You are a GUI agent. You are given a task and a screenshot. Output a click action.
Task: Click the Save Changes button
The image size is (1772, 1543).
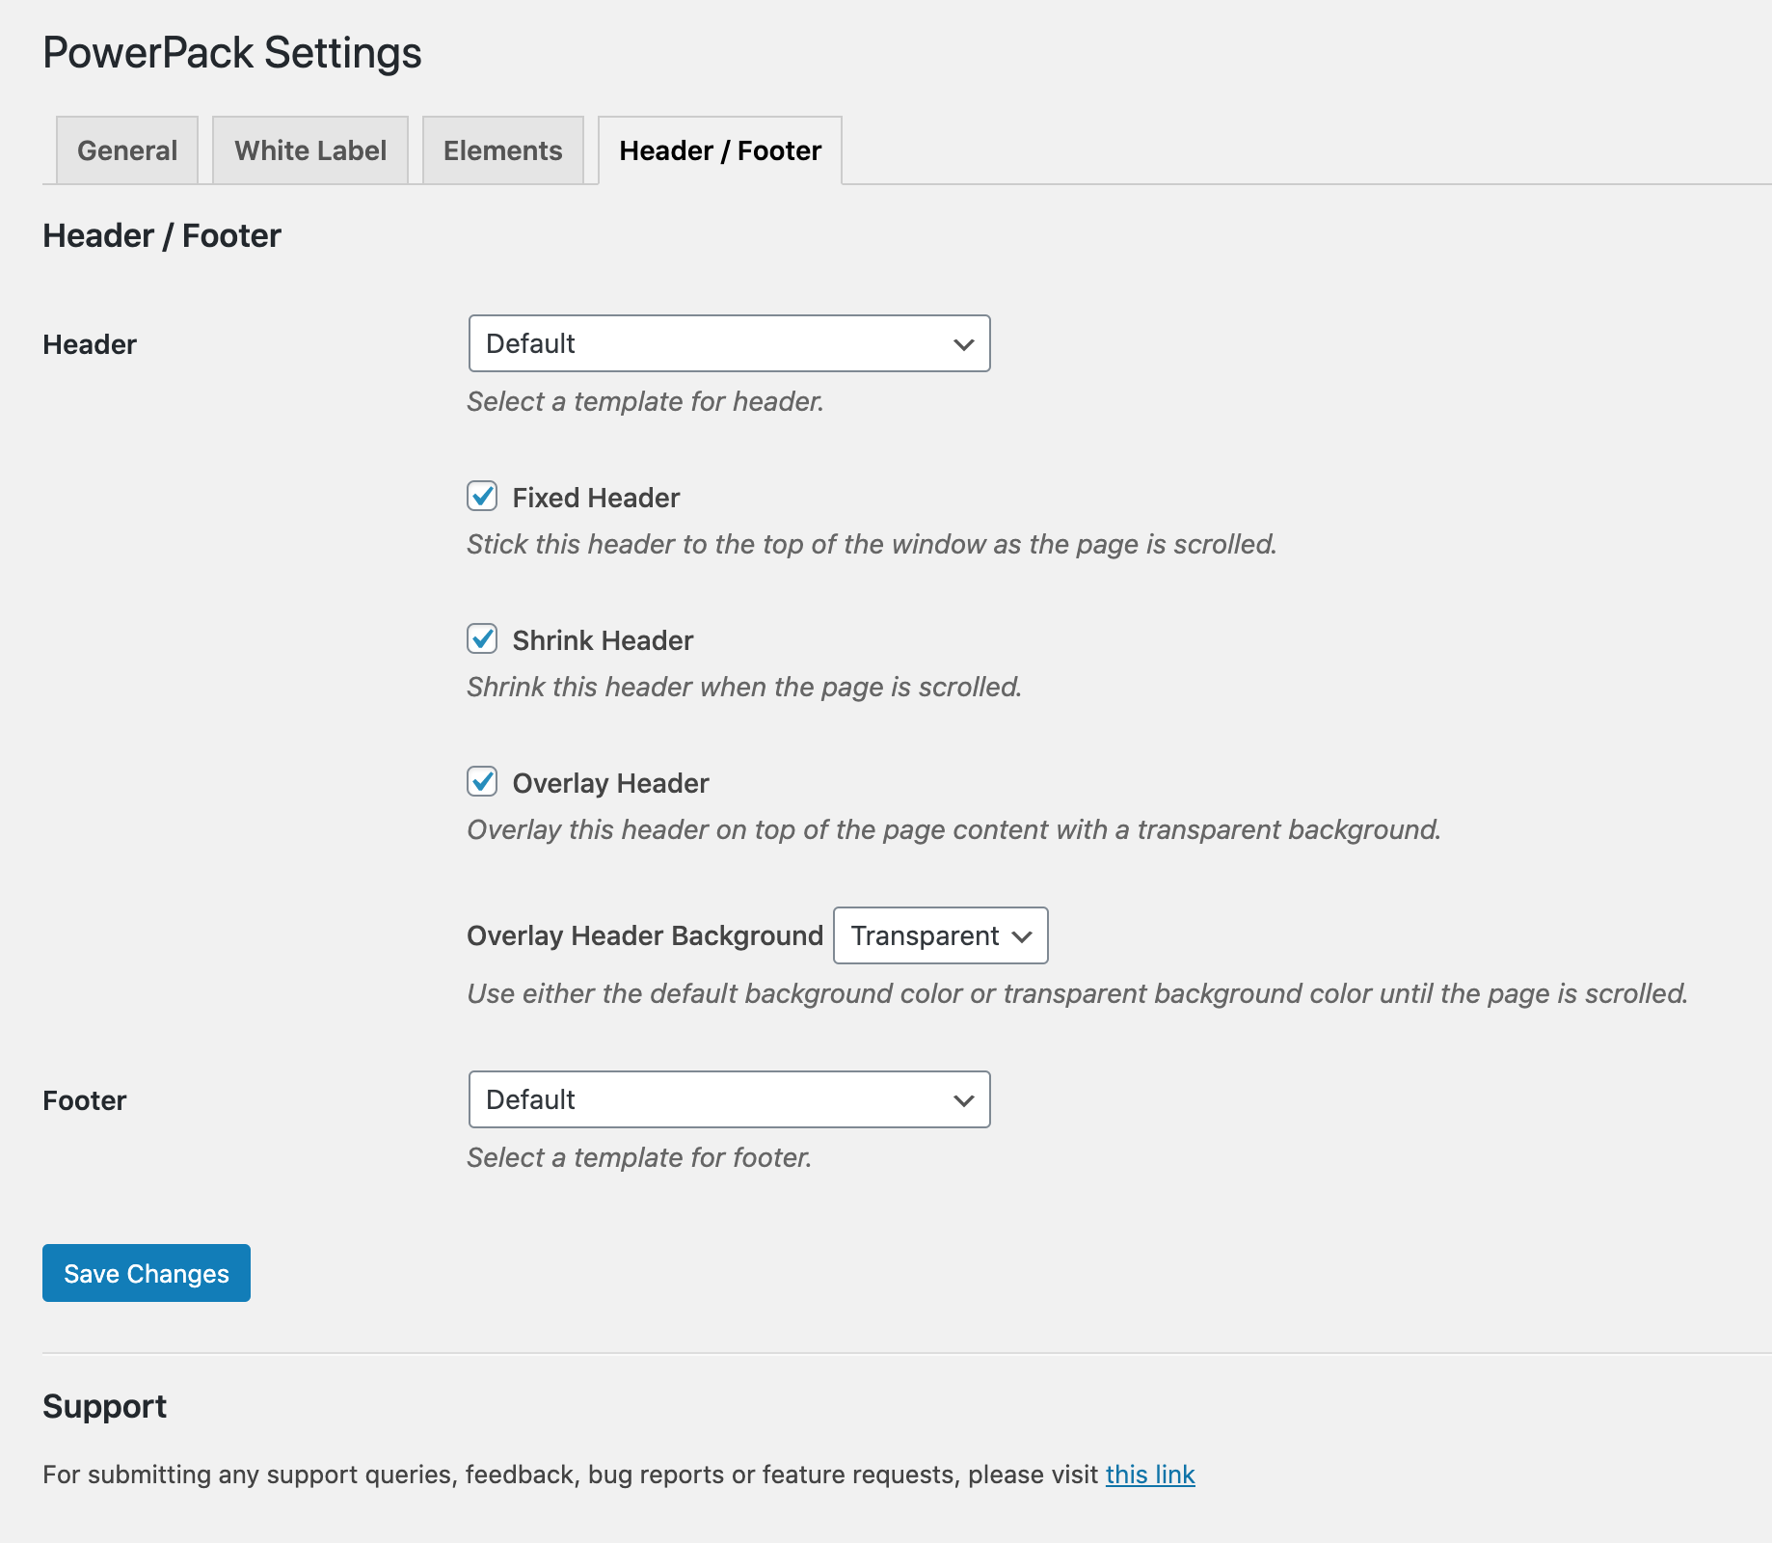click(x=146, y=1273)
